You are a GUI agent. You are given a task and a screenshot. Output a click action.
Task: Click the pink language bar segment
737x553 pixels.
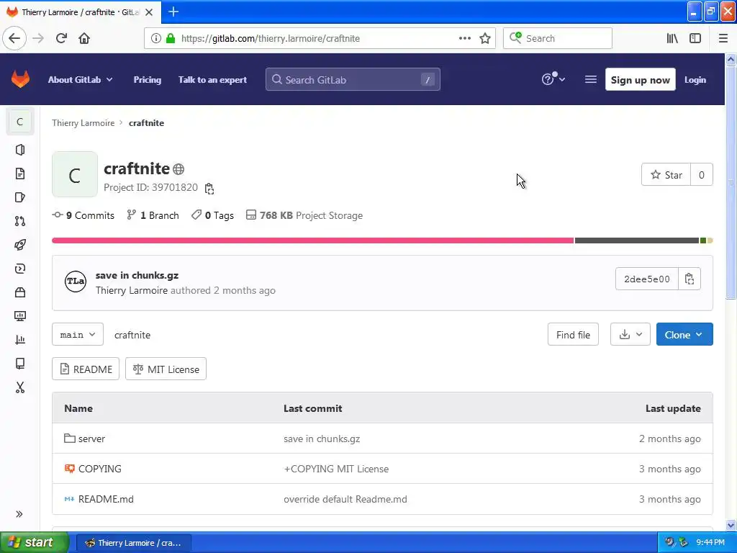312,240
